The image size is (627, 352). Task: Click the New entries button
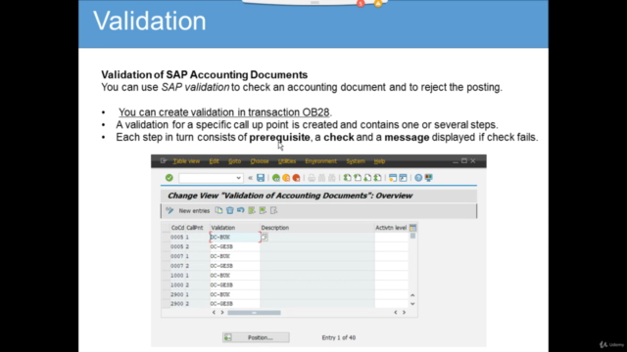[x=194, y=211]
